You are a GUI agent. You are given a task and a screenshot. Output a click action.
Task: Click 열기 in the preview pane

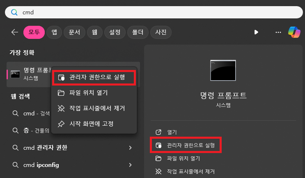tap(172, 132)
